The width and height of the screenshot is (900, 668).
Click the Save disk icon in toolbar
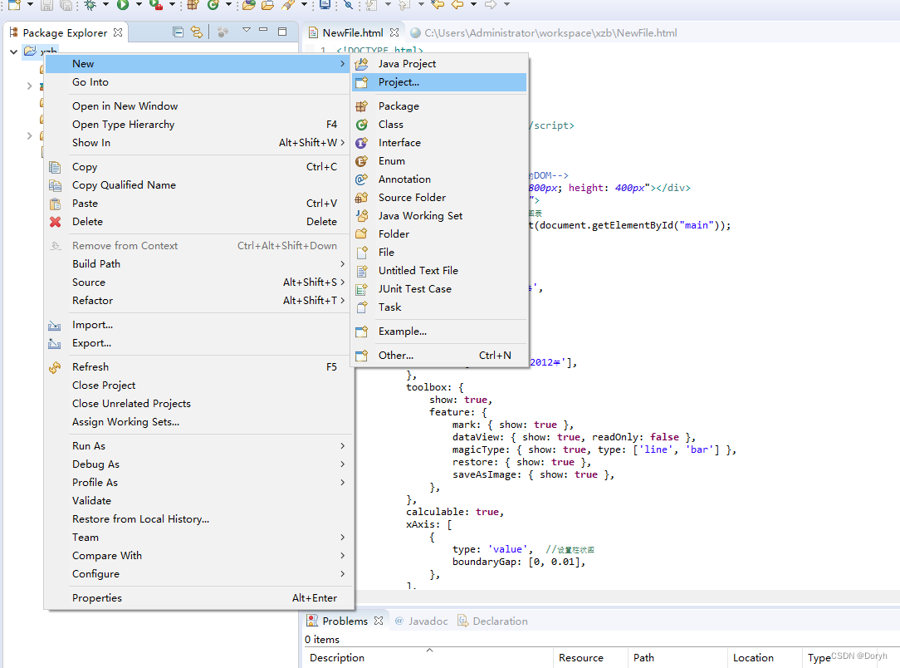pyautogui.click(x=47, y=5)
